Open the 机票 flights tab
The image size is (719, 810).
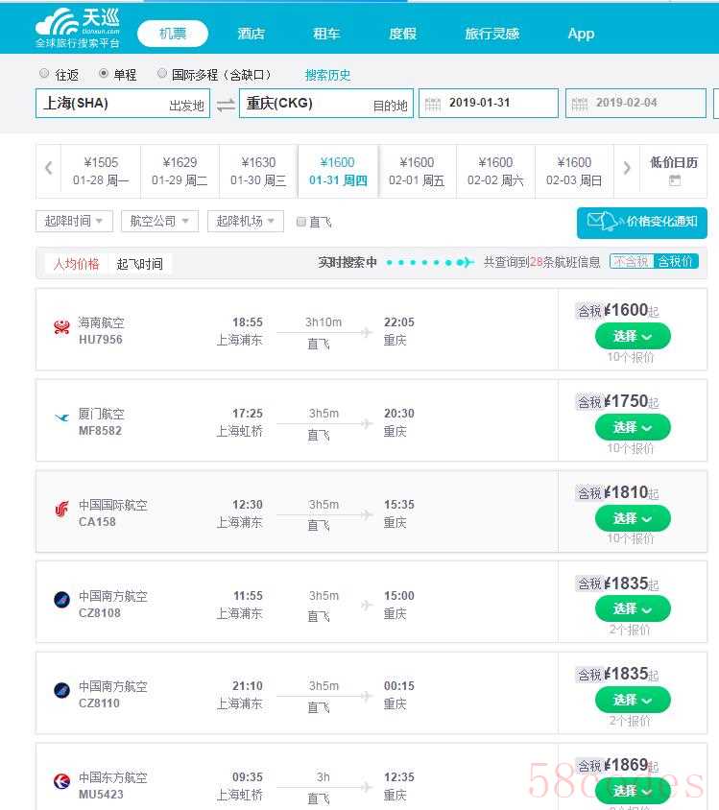[173, 34]
